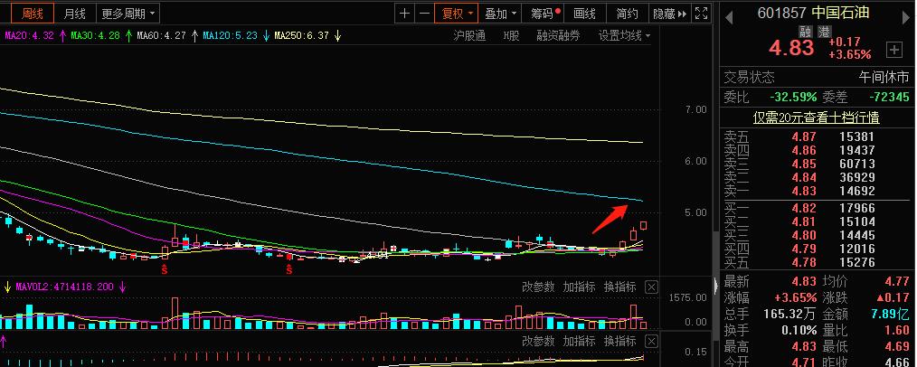Click the H股 link

click(511, 35)
